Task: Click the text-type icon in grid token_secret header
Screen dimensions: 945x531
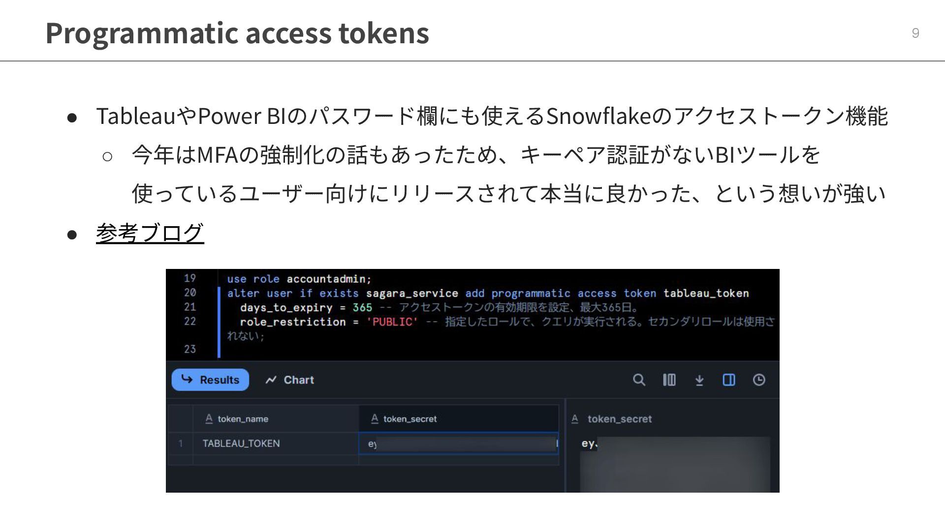Action: 375,418
